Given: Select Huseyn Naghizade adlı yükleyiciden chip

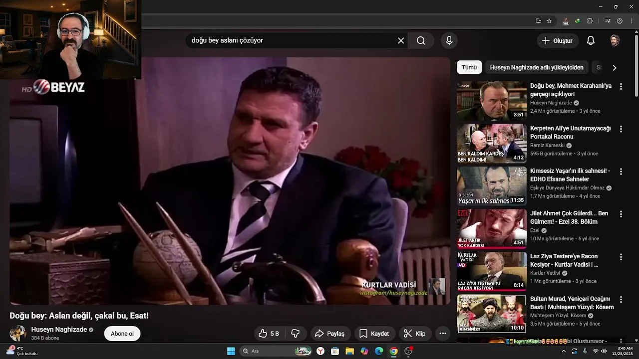Looking at the screenshot, I should (537, 67).
